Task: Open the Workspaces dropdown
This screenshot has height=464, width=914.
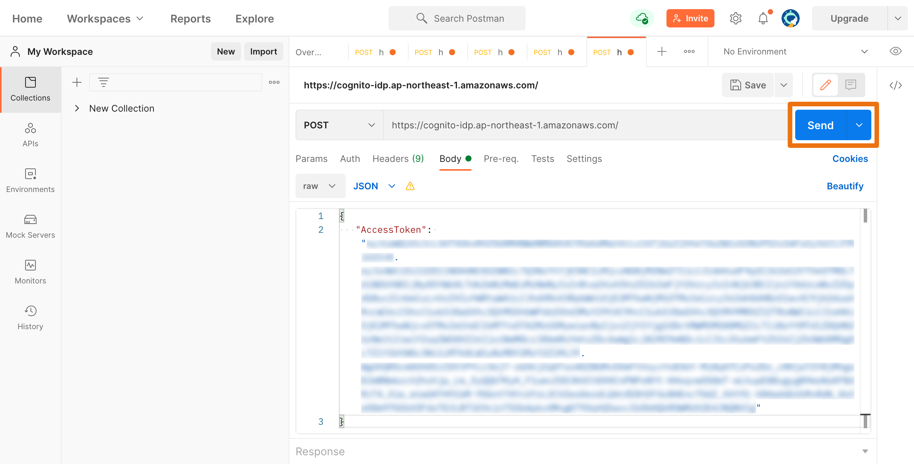Action: click(105, 18)
